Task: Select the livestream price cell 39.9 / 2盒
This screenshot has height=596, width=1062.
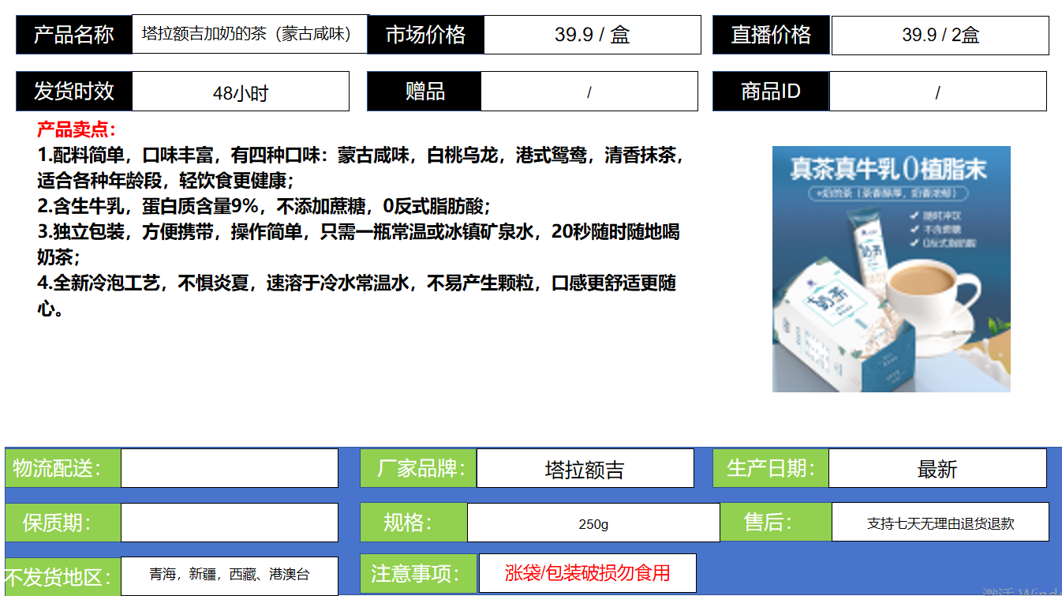Action: click(x=940, y=36)
